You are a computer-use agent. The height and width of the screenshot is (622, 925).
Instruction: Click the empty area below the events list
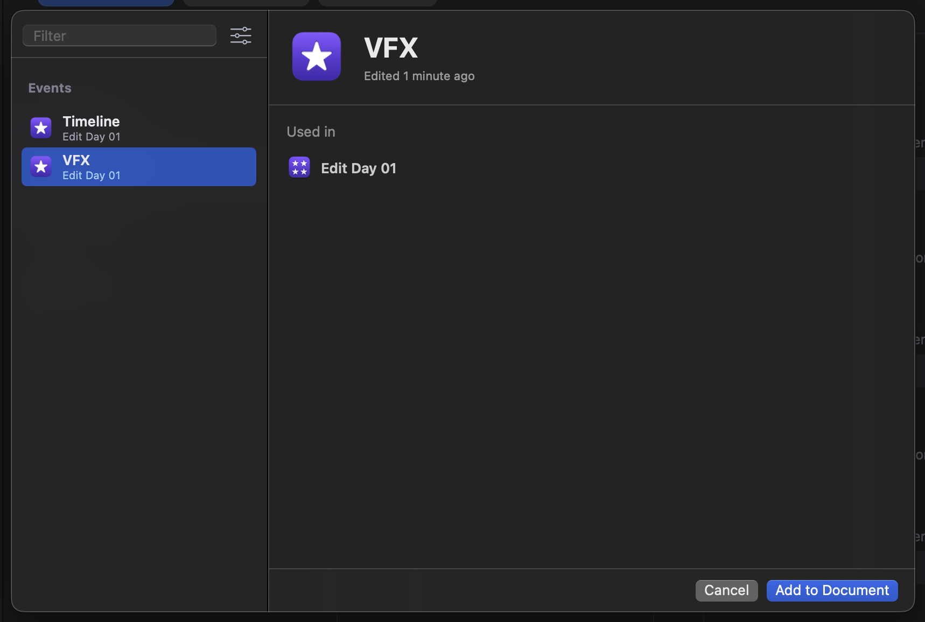tap(139, 377)
